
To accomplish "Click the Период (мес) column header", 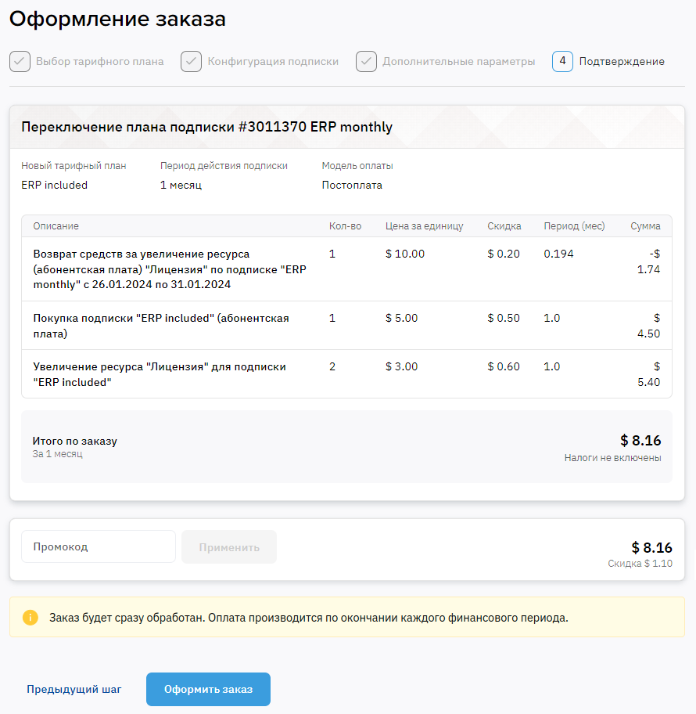I will click(x=575, y=225).
